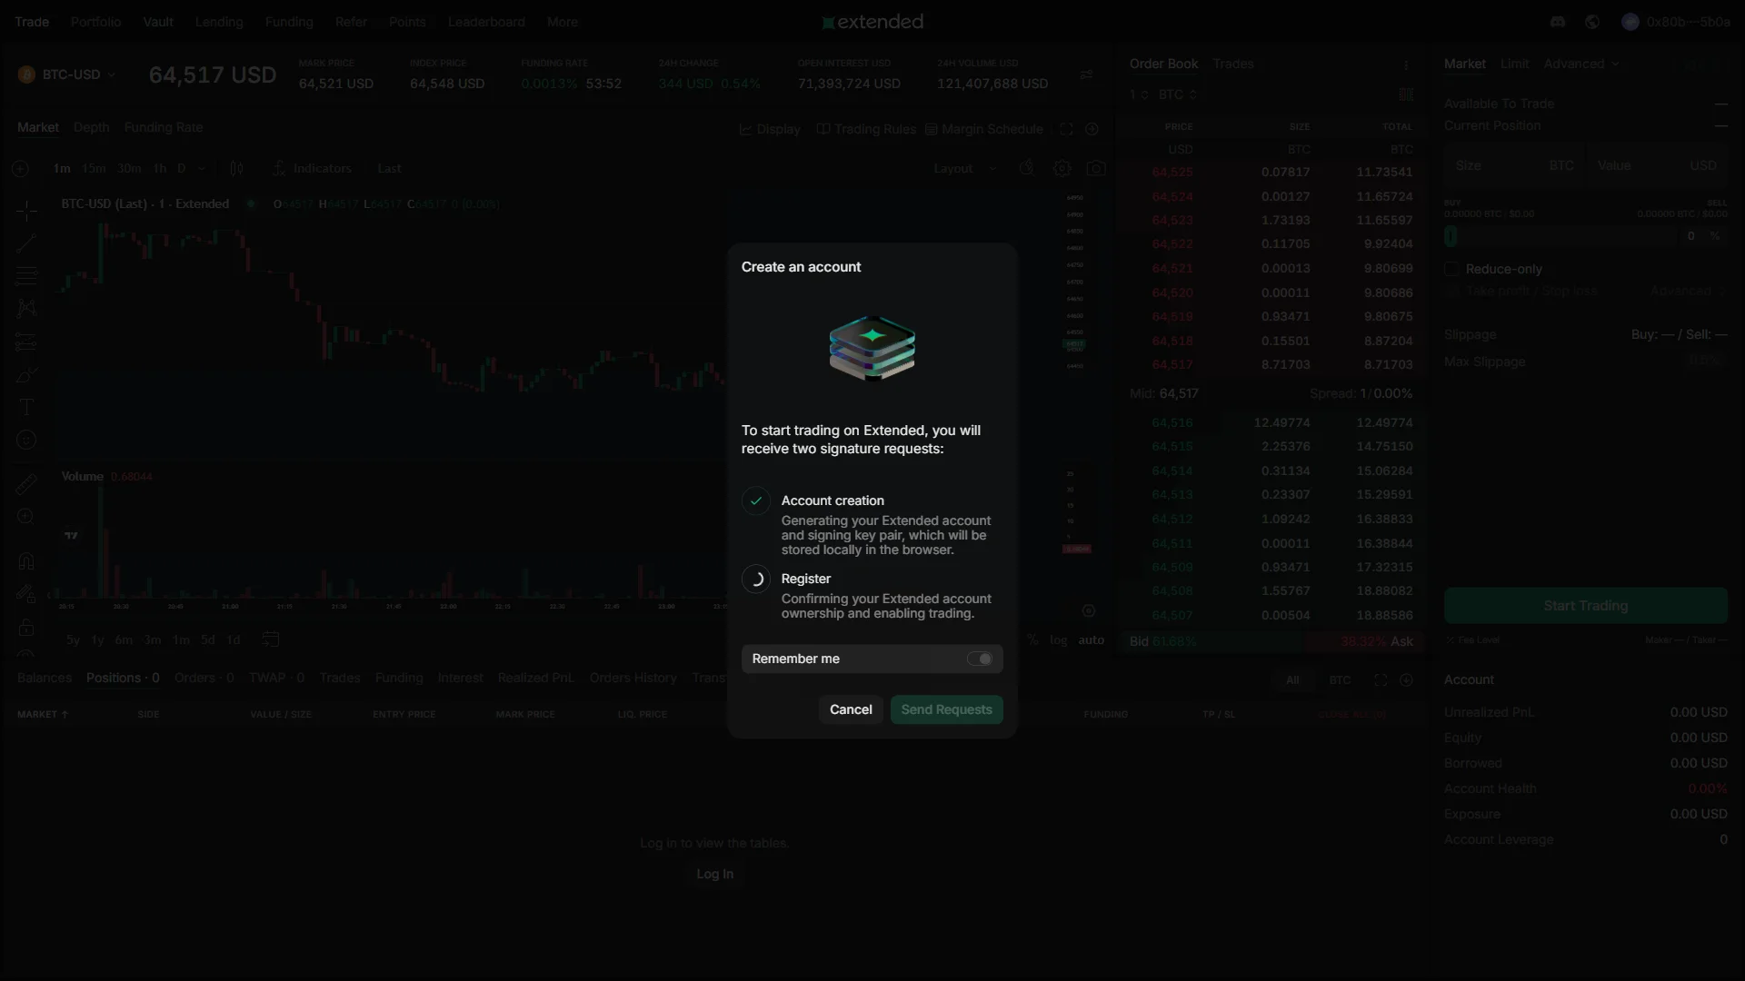Open the Orders History tab
Image resolution: width=1745 pixels, height=981 pixels.
633,679
